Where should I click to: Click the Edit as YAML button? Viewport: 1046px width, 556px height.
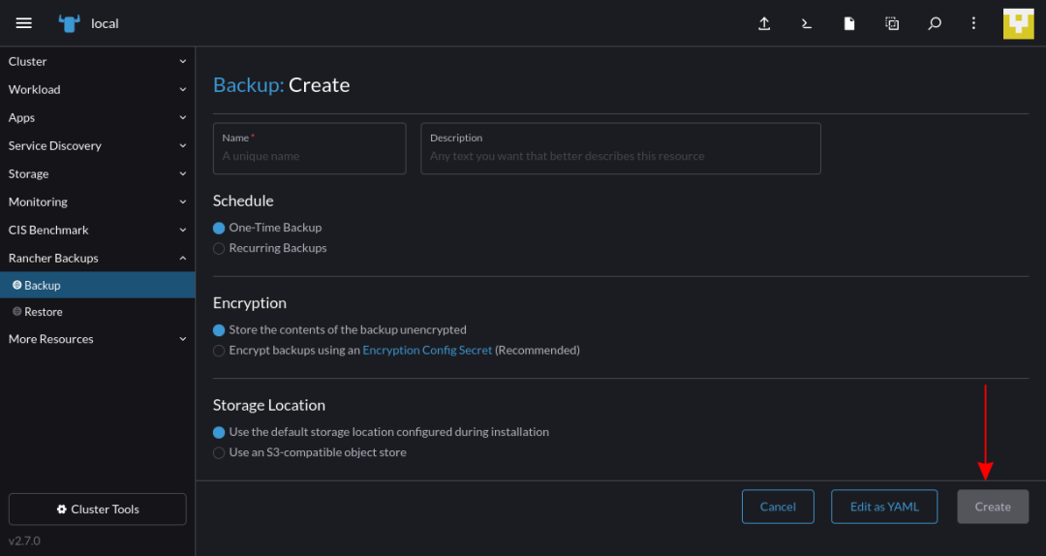[884, 507]
